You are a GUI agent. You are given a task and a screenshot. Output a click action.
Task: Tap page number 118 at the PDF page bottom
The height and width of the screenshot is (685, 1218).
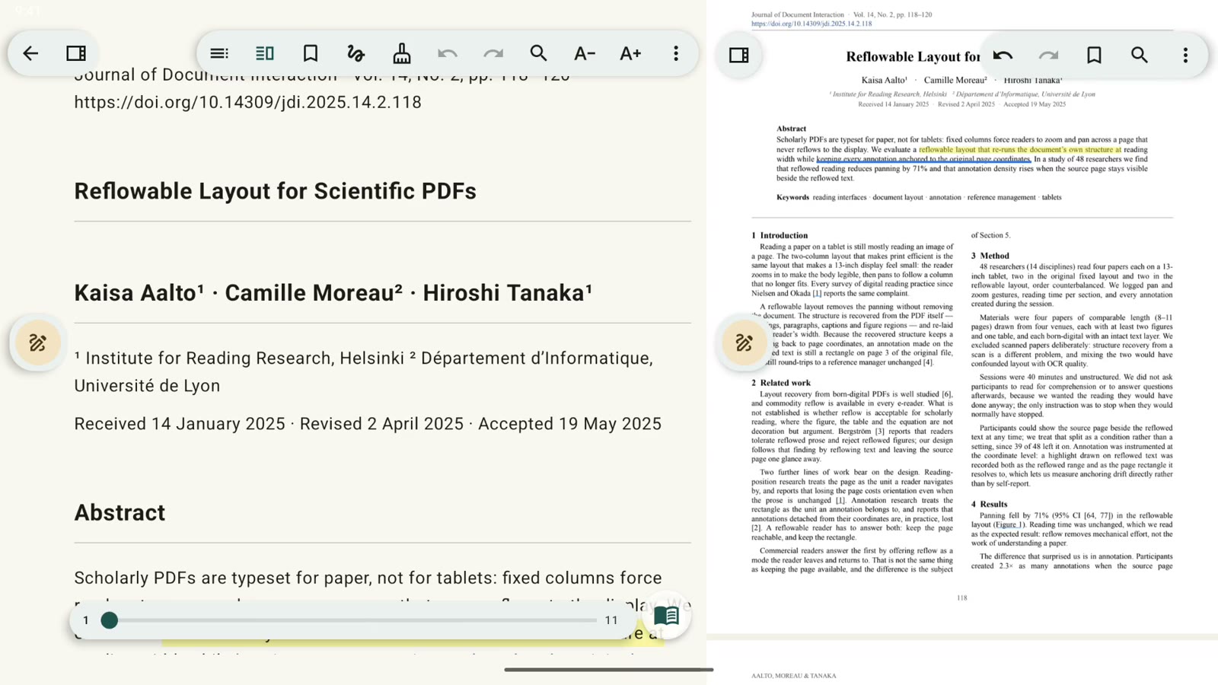point(962,598)
